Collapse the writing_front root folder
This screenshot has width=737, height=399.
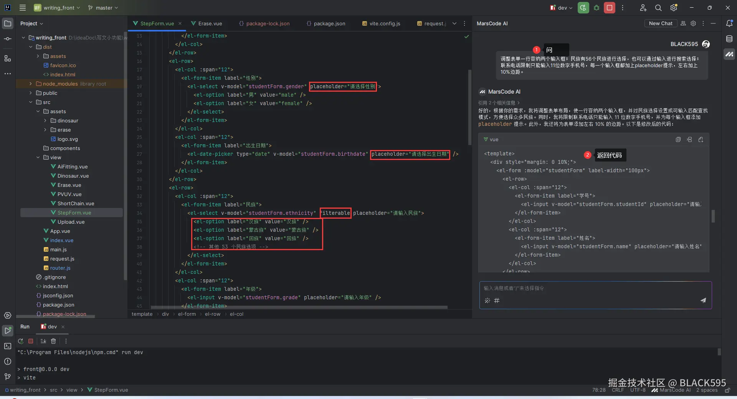(x=23, y=38)
